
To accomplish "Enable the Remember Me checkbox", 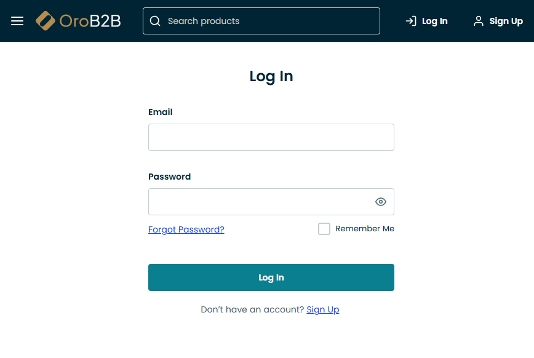I will point(324,229).
